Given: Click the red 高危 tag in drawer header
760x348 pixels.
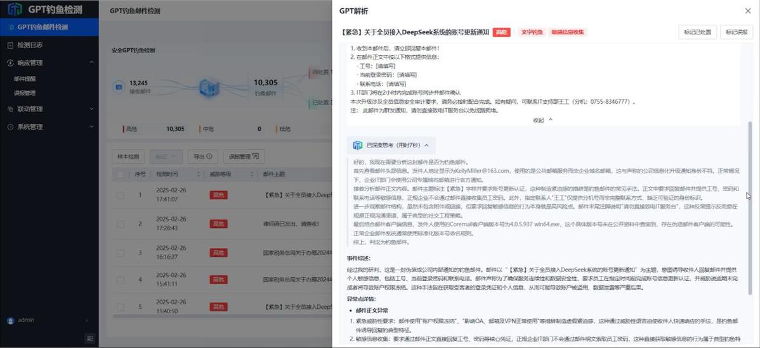Looking at the screenshot, I should tap(501, 32).
